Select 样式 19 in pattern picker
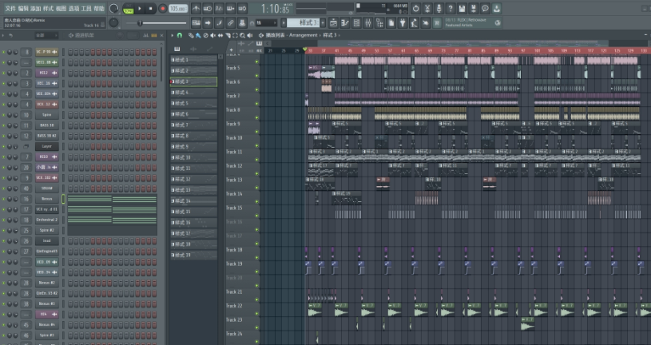The height and width of the screenshot is (345, 651). coord(193,255)
